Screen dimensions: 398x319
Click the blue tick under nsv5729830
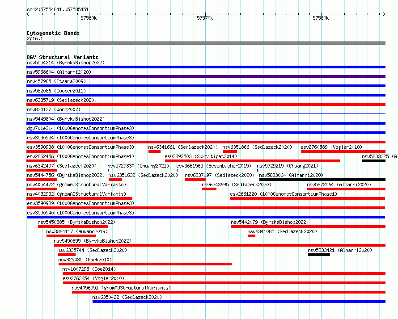[108, 170]
